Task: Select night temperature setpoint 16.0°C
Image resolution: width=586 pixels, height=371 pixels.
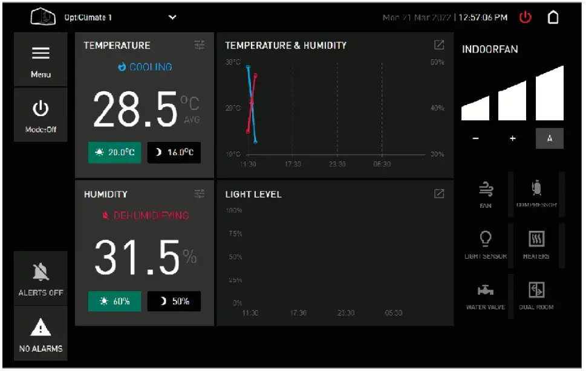Action: tap(174, 152)
